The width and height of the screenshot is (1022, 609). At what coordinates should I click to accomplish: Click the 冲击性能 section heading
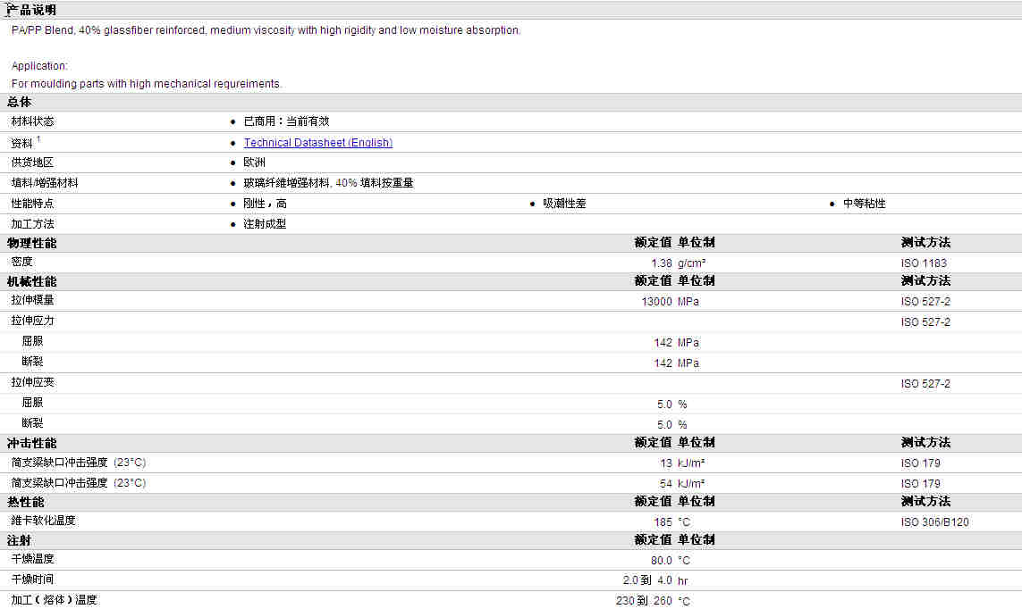point(31,443)
